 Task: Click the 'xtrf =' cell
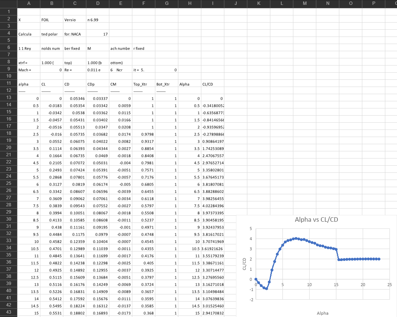(29, 62)
